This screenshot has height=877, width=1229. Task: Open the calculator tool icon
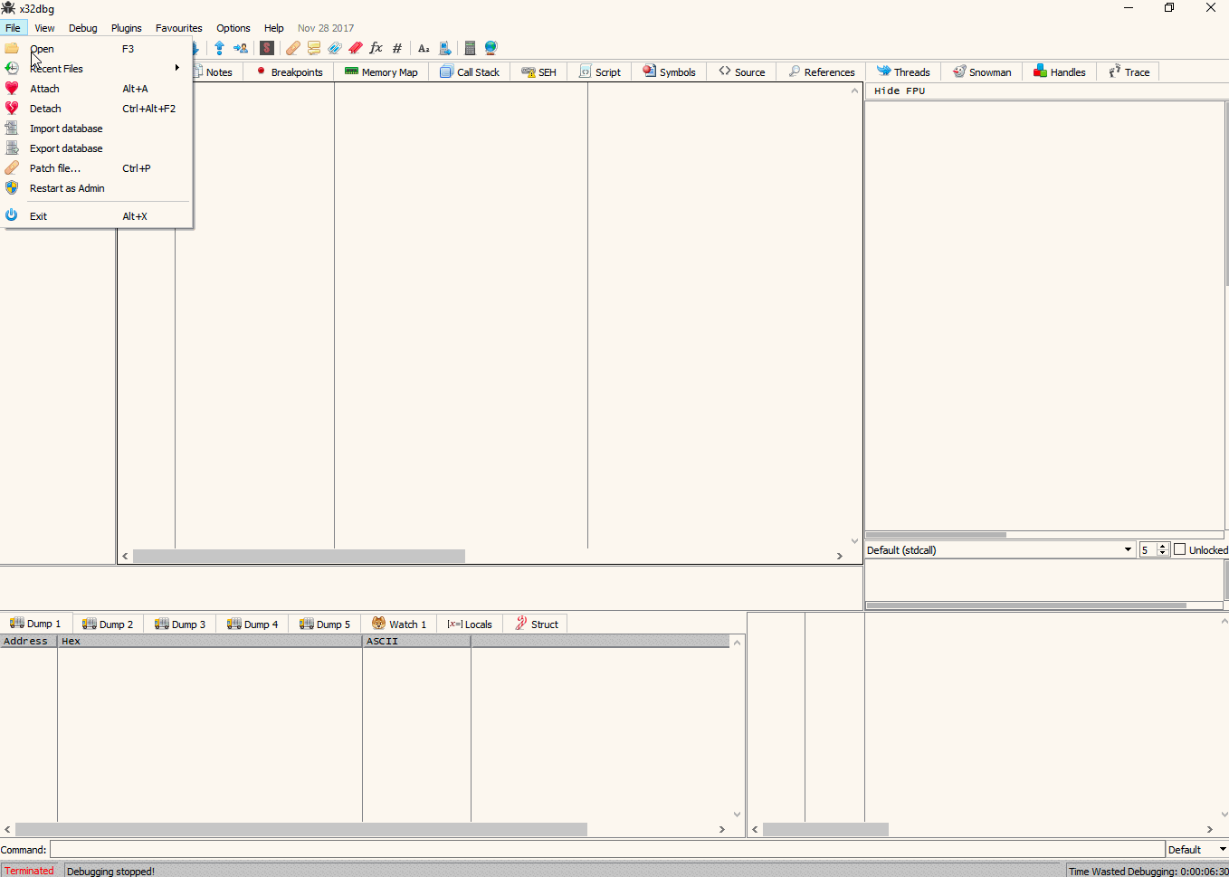coord(470,48)
